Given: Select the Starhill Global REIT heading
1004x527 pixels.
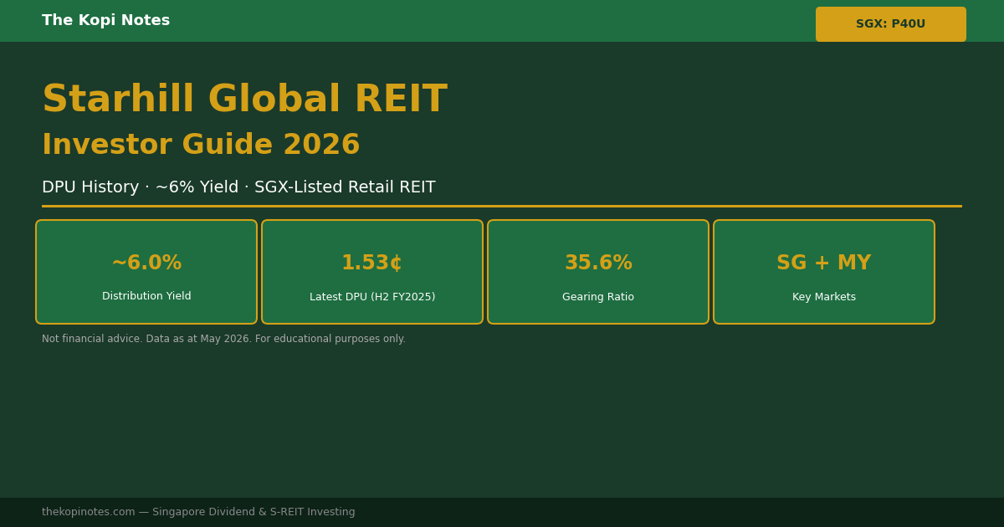Looking at the screenshot, I should pyautogui.click(x=244, y=100).
